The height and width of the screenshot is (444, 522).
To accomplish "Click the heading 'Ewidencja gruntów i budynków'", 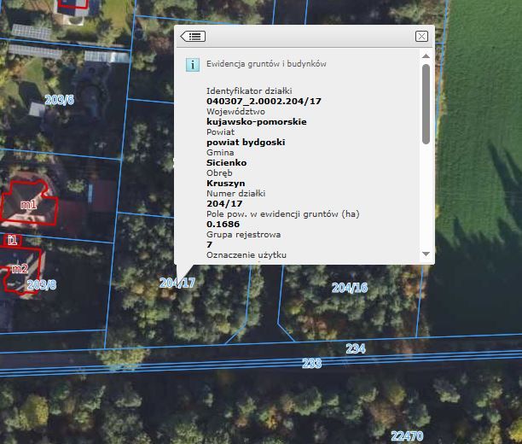I will pos(266,64).
